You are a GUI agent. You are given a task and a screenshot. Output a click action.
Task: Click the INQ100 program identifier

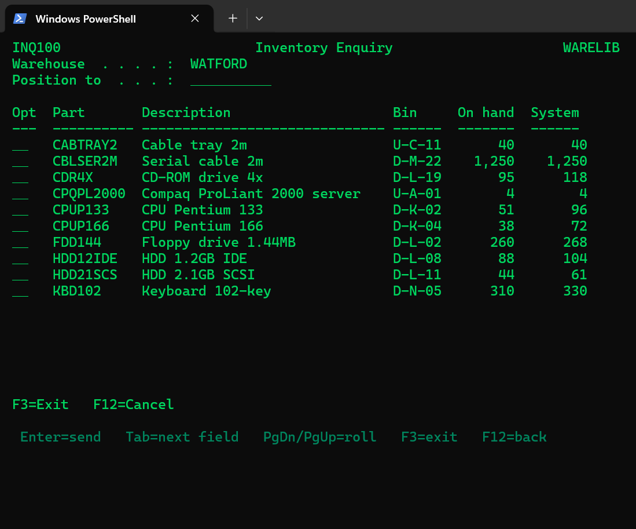click(36, 48)
